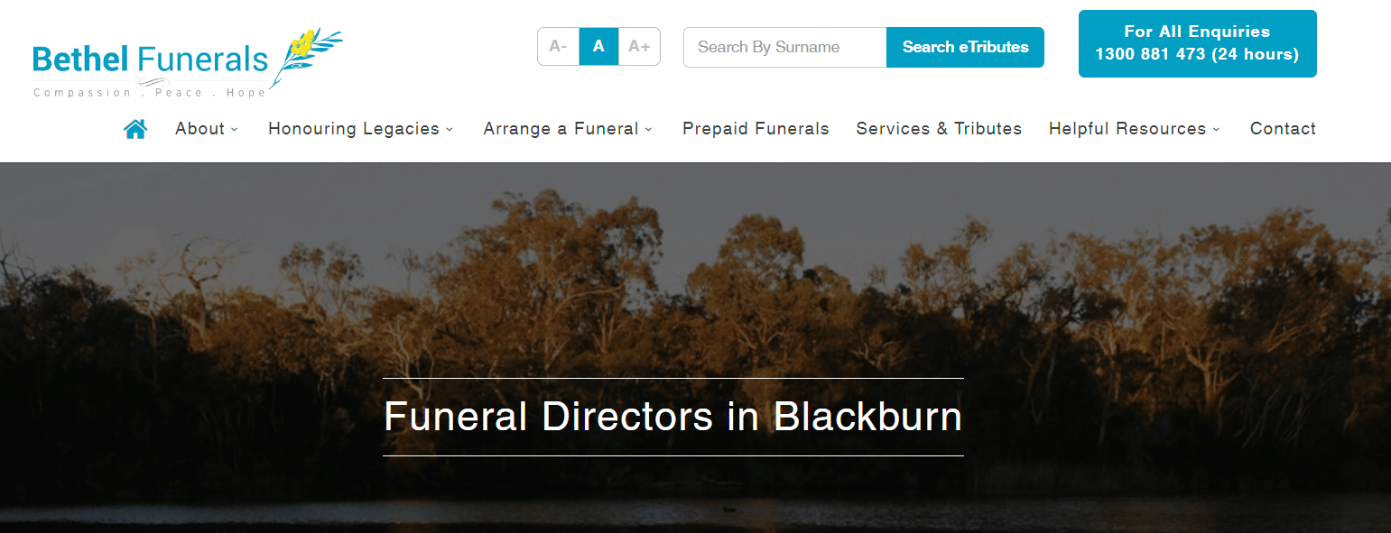Click the Bethel Funerals logo
The height and width of the screenshot is (533, 1391).
point(188,62)
